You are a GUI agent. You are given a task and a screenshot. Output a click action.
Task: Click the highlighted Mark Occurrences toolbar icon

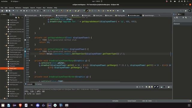pos(87,11)
